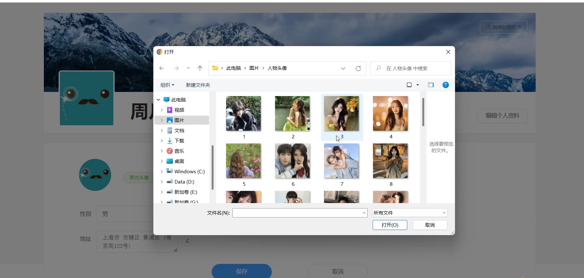Expand the 文档 tree node
Viewport: 584px width, 278px height.
[x=162, y=131]
